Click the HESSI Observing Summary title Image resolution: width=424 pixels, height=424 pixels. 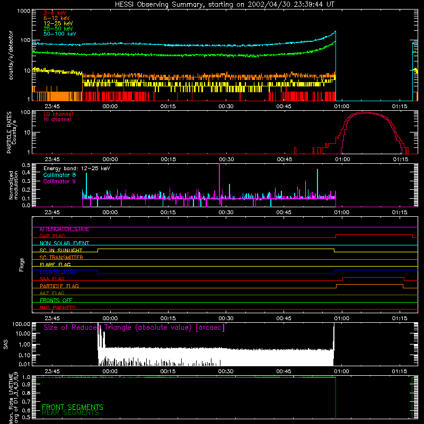tap(225, 5)
